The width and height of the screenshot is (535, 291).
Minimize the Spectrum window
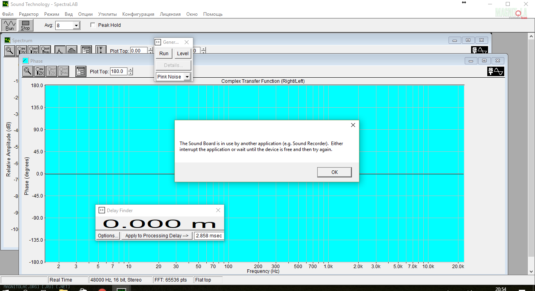(x=455, y=40)
